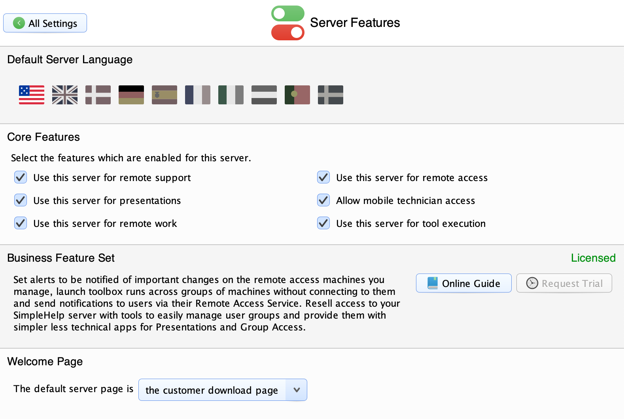Click the blue book icon on Online Guide

(x=433, y=283)
